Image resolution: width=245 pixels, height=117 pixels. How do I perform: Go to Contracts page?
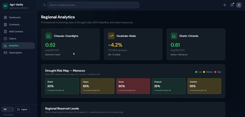point(18,25)
